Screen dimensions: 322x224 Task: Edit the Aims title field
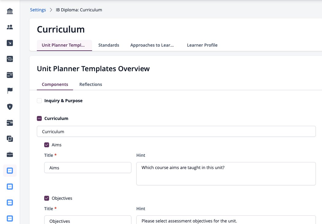click(x=88, y=168)
